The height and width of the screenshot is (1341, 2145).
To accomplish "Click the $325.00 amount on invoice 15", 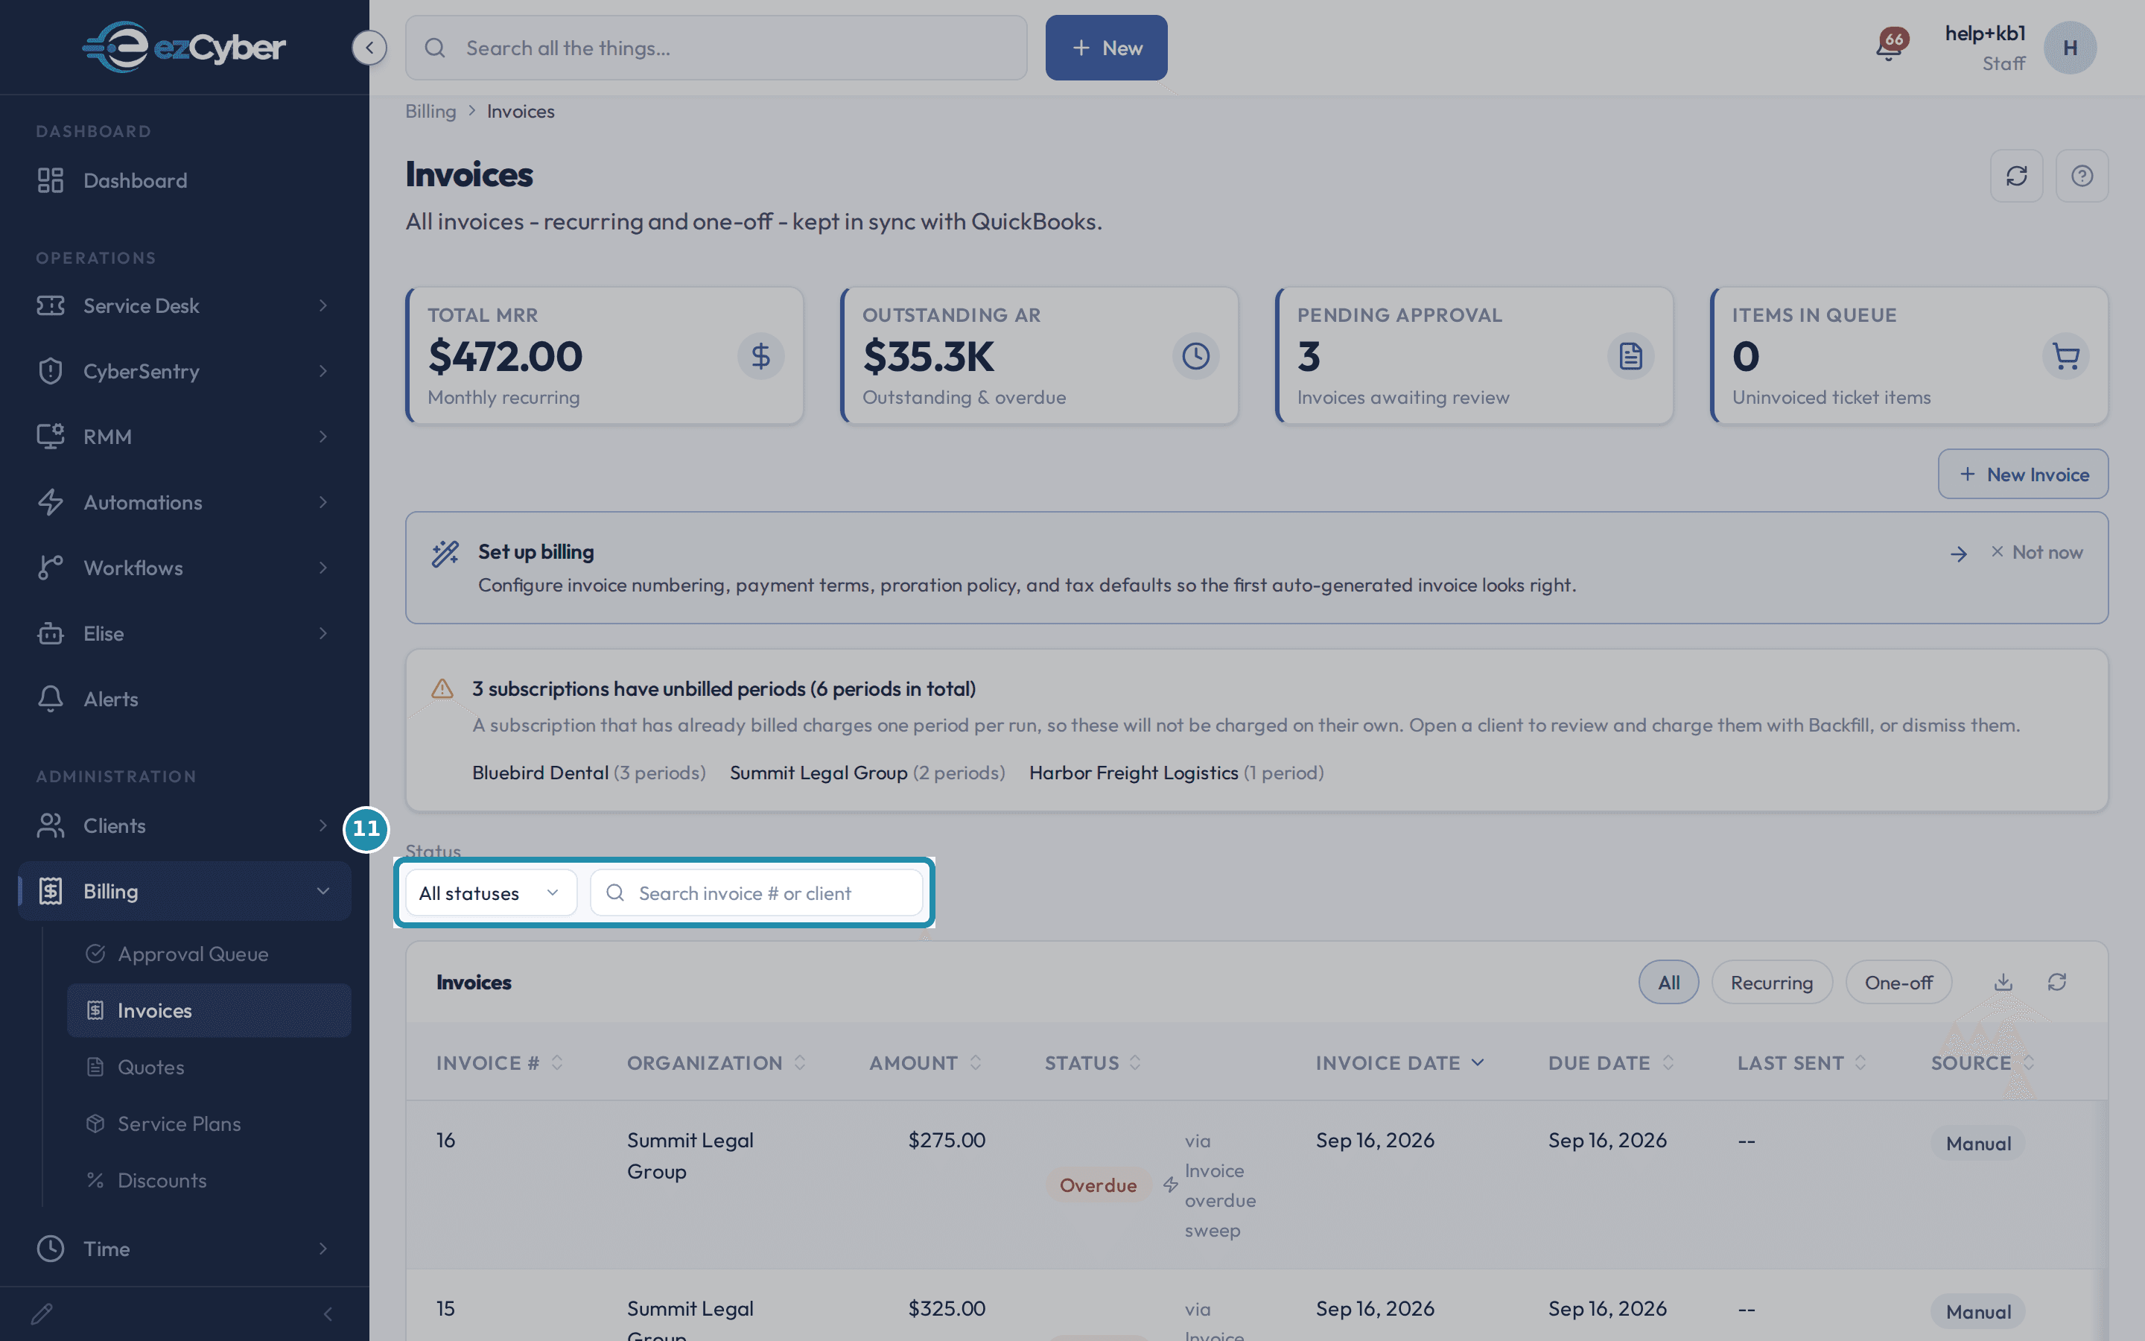I will [947, 1308].
